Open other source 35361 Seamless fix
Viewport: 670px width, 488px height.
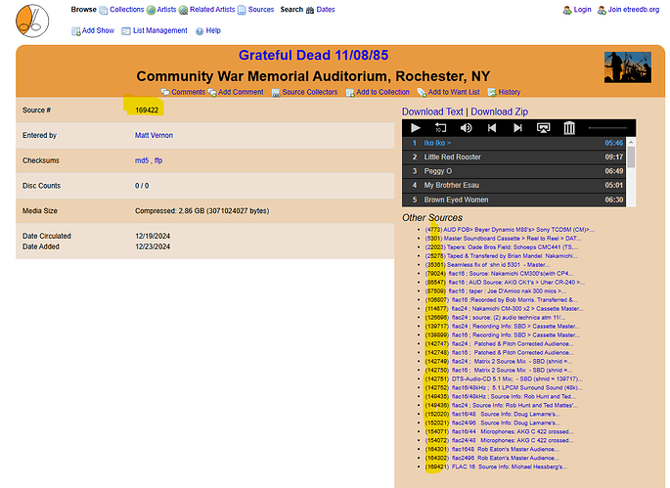[487, 265]
